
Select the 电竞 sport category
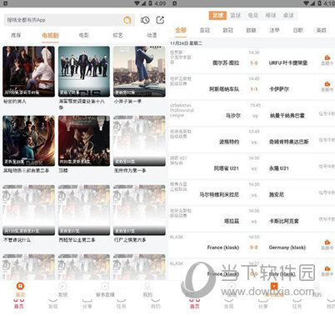click(x=253, y=16)
